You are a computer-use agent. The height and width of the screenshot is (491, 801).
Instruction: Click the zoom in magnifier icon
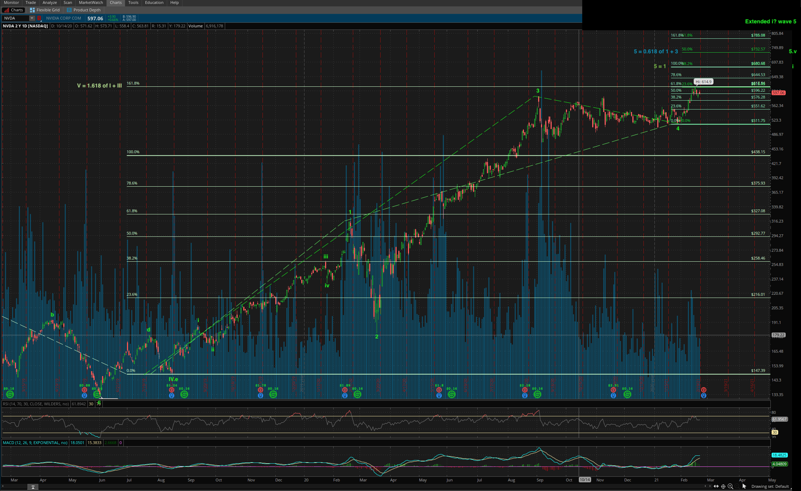730,486
